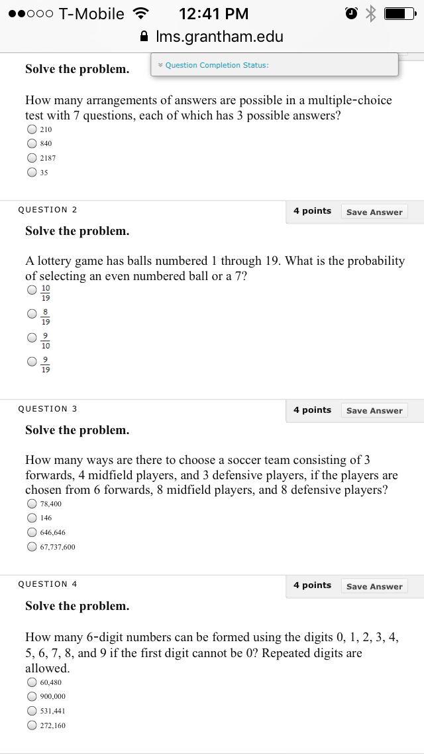Expand Question Completion Status chevron

point(161,65)
